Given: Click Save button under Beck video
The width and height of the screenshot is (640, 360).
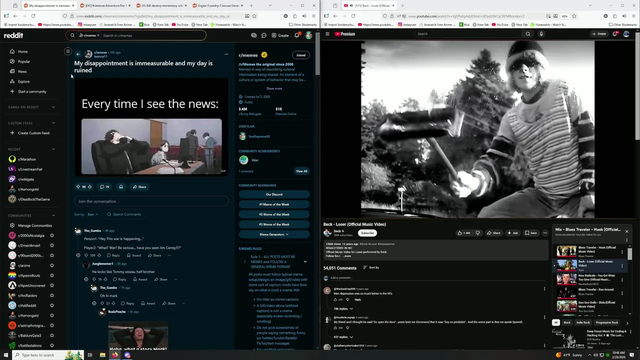Looking at the screenshot, I should [531, 233].
